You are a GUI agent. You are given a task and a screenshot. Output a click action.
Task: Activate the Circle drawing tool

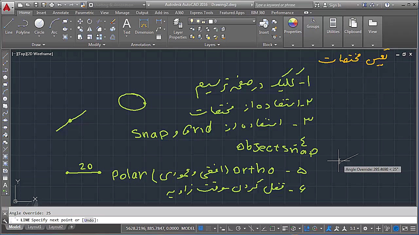coord(39,26)
